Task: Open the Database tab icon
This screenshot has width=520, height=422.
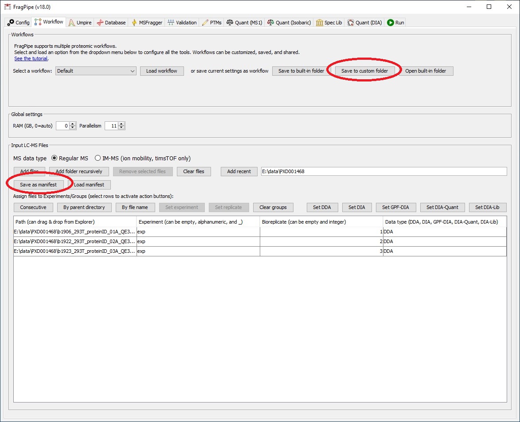Action: click(100, 23)
